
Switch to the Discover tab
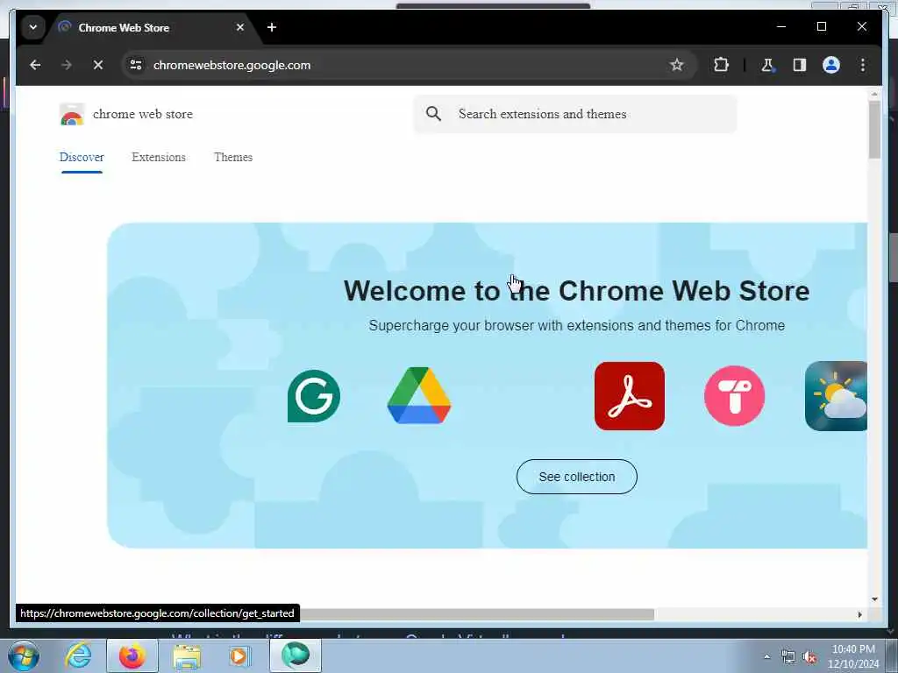coord(82,157)
